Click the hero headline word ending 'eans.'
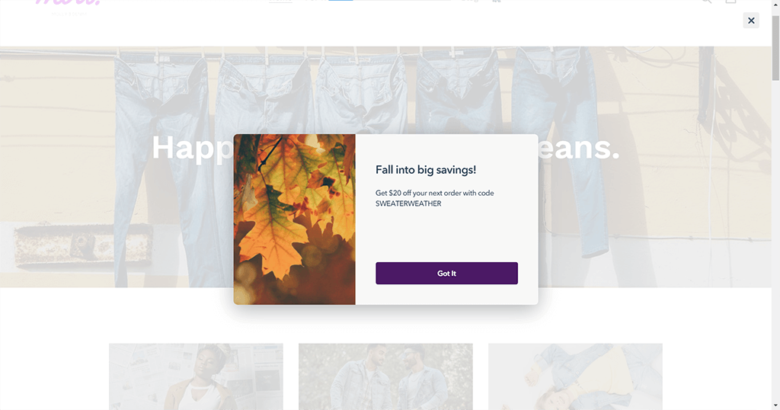Image resolution: width=780 pixels, height=410 pixels. 579,148
